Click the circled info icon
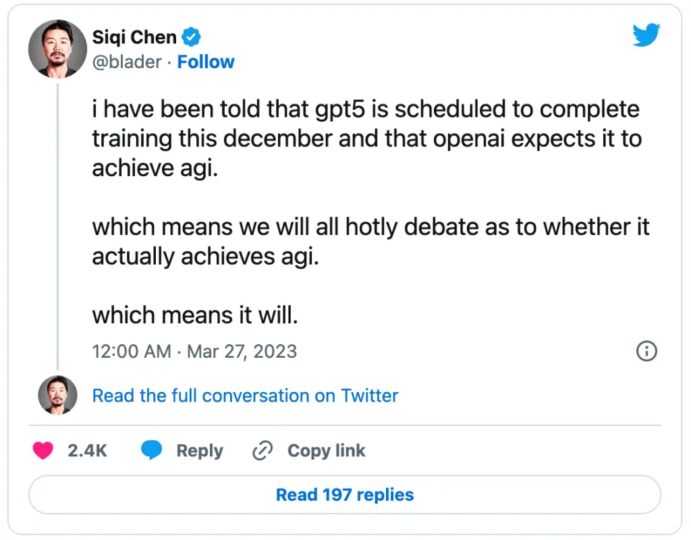Viewport: 691px width, 540px height. (x=646, y=351)
